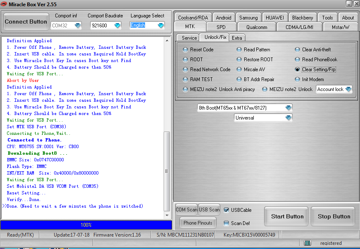This screenshot has height=249, width=360.
Task: Click the COM Scan button
Action: pyautogui.click(x=186, y=209)
